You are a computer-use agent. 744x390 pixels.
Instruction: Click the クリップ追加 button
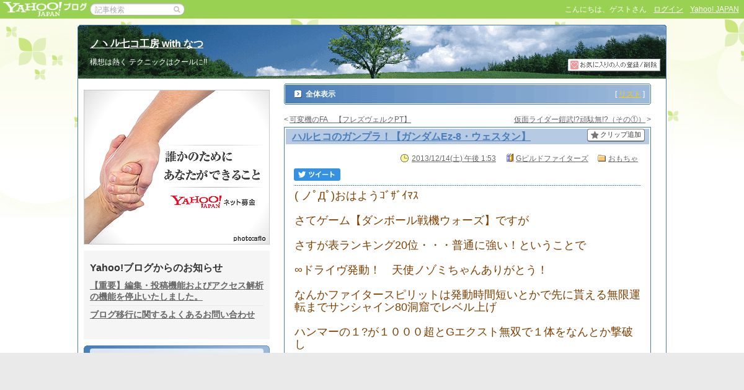coord(616,135)
